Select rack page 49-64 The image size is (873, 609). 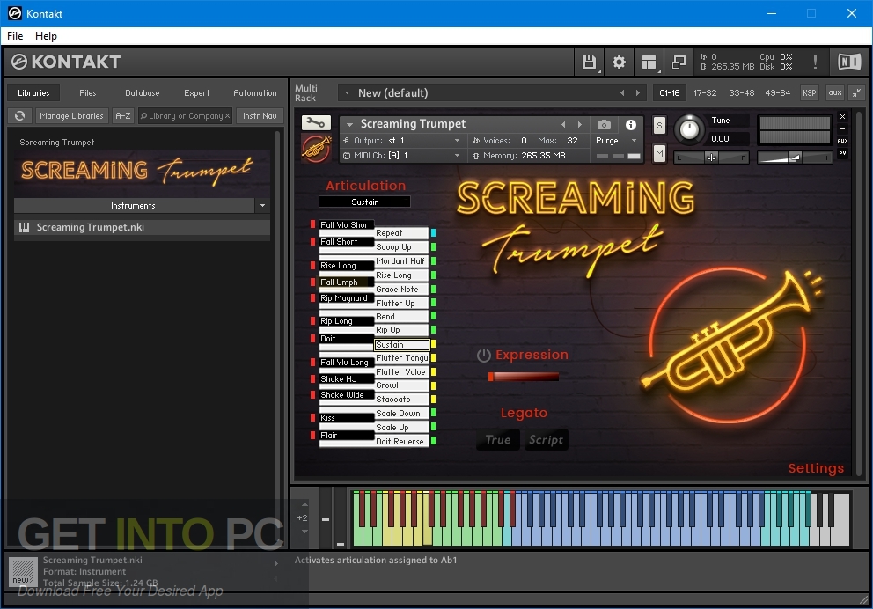777,93
